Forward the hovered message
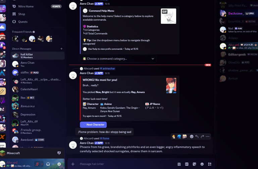The height and width of the screenshot is (169, 258). click(x=202, y=136)
